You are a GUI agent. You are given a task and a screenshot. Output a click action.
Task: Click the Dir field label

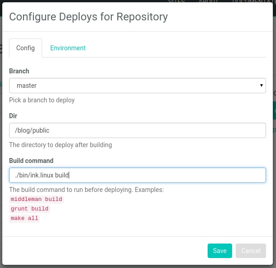click(13, 116)
